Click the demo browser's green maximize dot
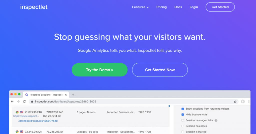Viewport: 256px width, 134px height. [19, 94]
